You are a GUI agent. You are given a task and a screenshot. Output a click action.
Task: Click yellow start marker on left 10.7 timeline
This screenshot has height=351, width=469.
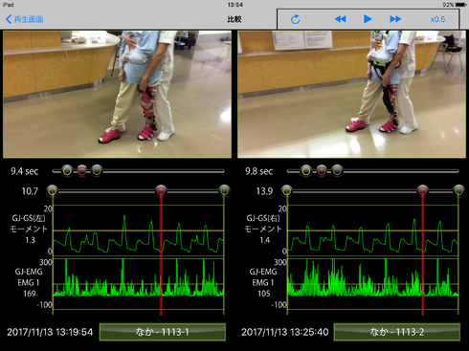[53, 190]
